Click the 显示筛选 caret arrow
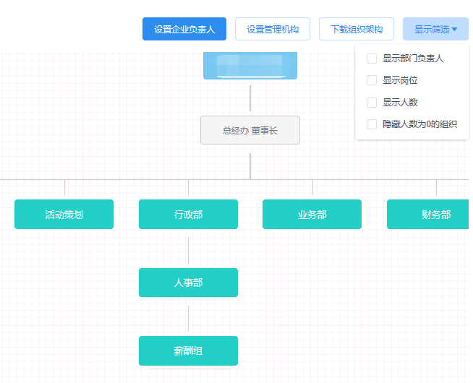 coord(454,29)
